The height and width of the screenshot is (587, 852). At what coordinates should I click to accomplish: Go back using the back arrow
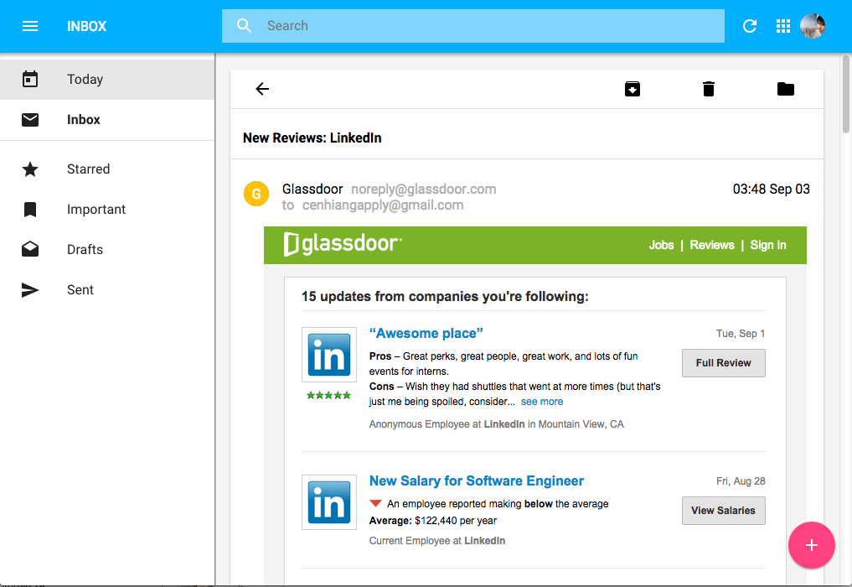pos(262,89)
